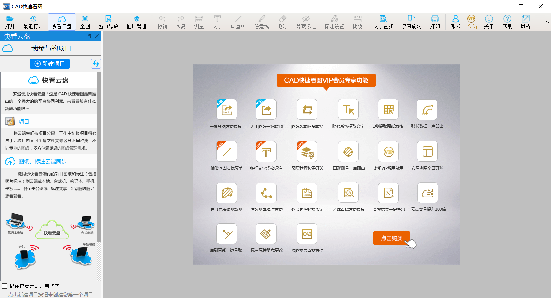Viewport: 551px width, 298px height.
Task: Click the 项目 section heading in panel
Action: click(24, 121)
